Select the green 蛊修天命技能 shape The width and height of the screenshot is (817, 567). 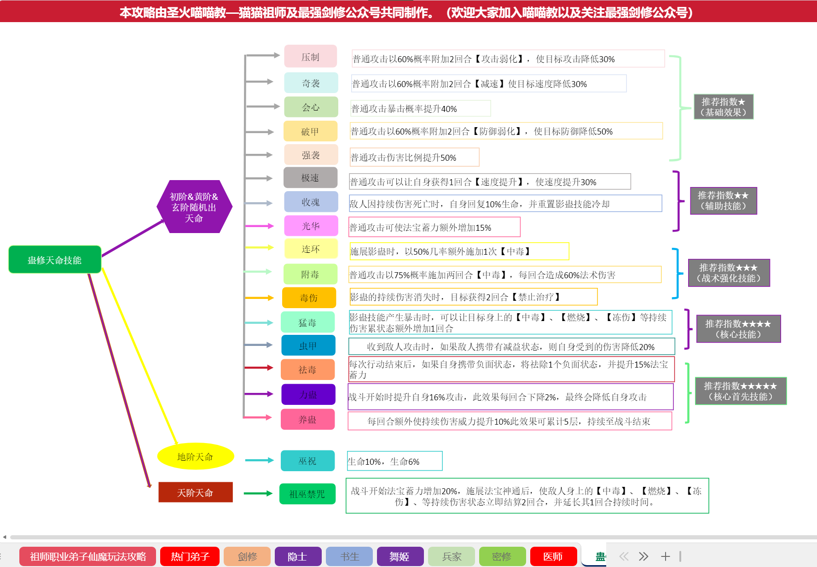point(54,260)
